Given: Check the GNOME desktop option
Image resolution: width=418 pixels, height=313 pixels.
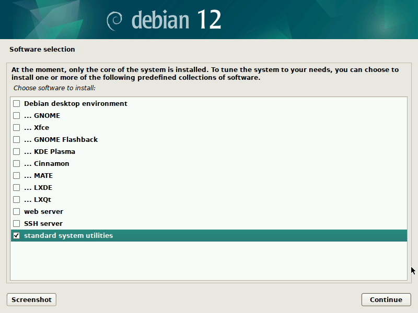Looking at the screenshot, I should (x=17, y=116).
